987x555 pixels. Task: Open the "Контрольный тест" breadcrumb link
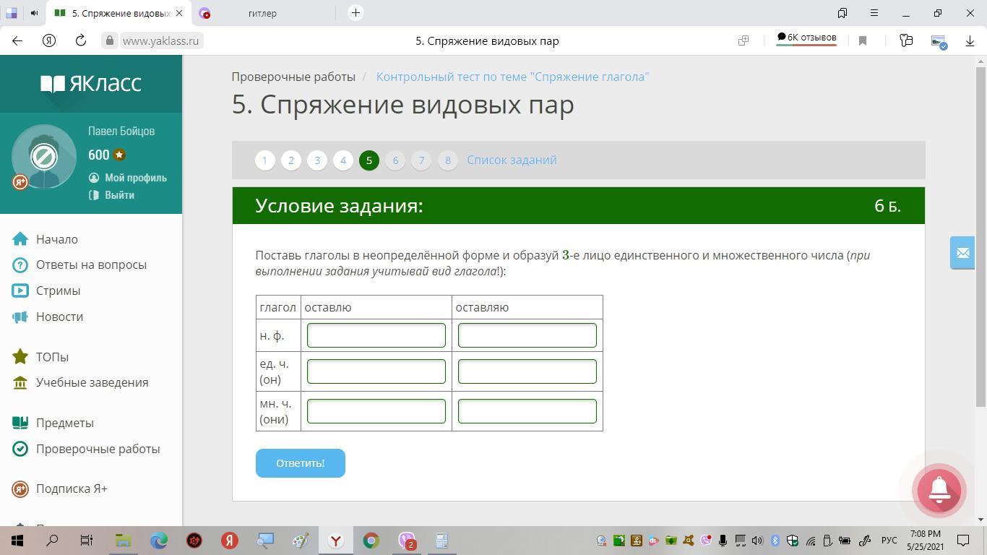(512, 77)
